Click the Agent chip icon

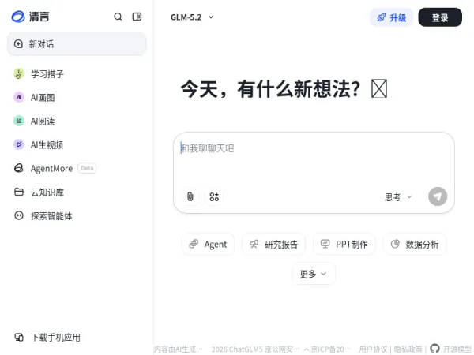pyautogui.click(x=194, y=244)
